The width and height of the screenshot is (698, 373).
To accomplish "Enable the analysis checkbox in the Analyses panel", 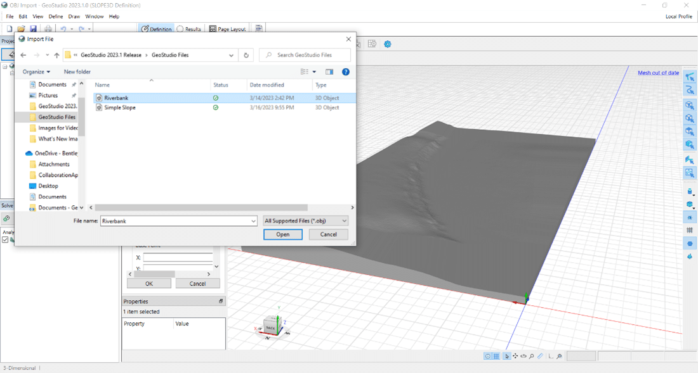I will [x=4, y=240].
